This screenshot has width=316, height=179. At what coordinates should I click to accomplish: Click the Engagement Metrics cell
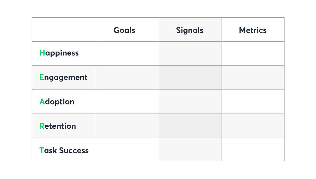pyautogui.click(x=253, y=77)
